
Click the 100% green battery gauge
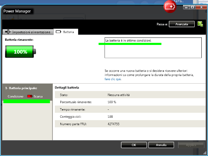pyautogui.click(x=20, y=52)
